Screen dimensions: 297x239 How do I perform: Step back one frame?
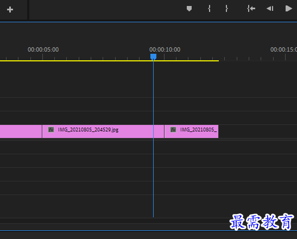coord(270,9)
